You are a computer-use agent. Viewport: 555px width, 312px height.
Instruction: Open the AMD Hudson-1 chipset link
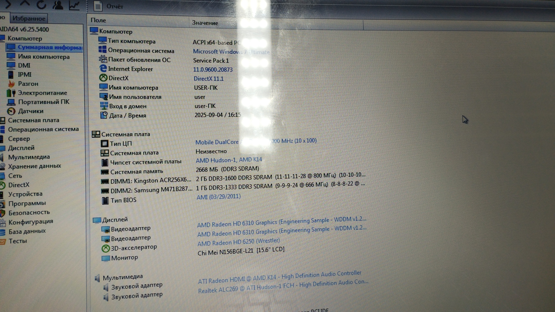point(229,160)
